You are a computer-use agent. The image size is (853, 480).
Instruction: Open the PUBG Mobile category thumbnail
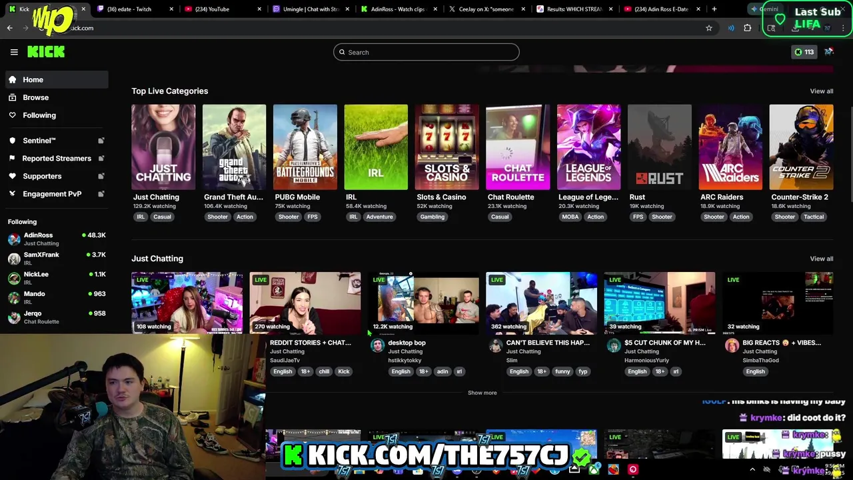pyautogui.click(x=305, y=147)
